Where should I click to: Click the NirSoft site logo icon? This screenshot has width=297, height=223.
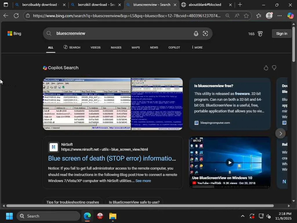tap(54, 147)
